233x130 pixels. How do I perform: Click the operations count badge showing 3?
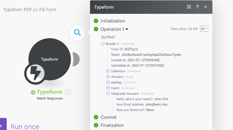point(68,92)
